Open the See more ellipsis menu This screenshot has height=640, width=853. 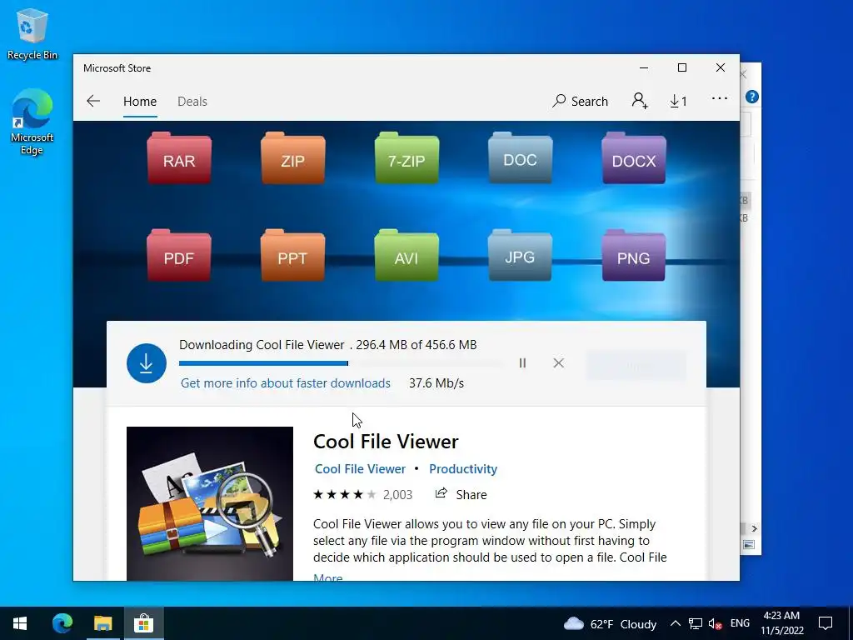719,98
